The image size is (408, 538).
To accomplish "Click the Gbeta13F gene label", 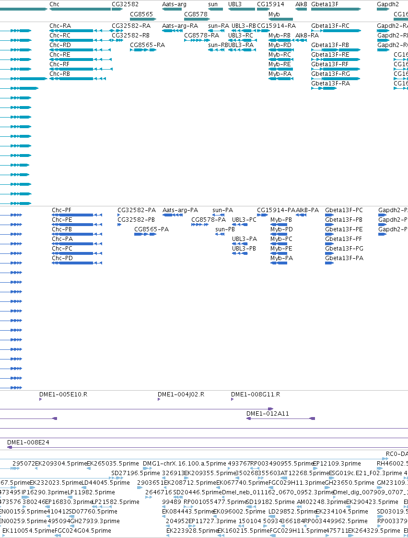I will [325, 4].
